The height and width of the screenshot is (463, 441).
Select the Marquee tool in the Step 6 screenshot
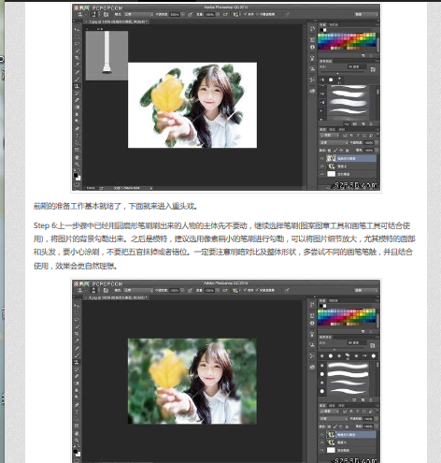point(77,312)
